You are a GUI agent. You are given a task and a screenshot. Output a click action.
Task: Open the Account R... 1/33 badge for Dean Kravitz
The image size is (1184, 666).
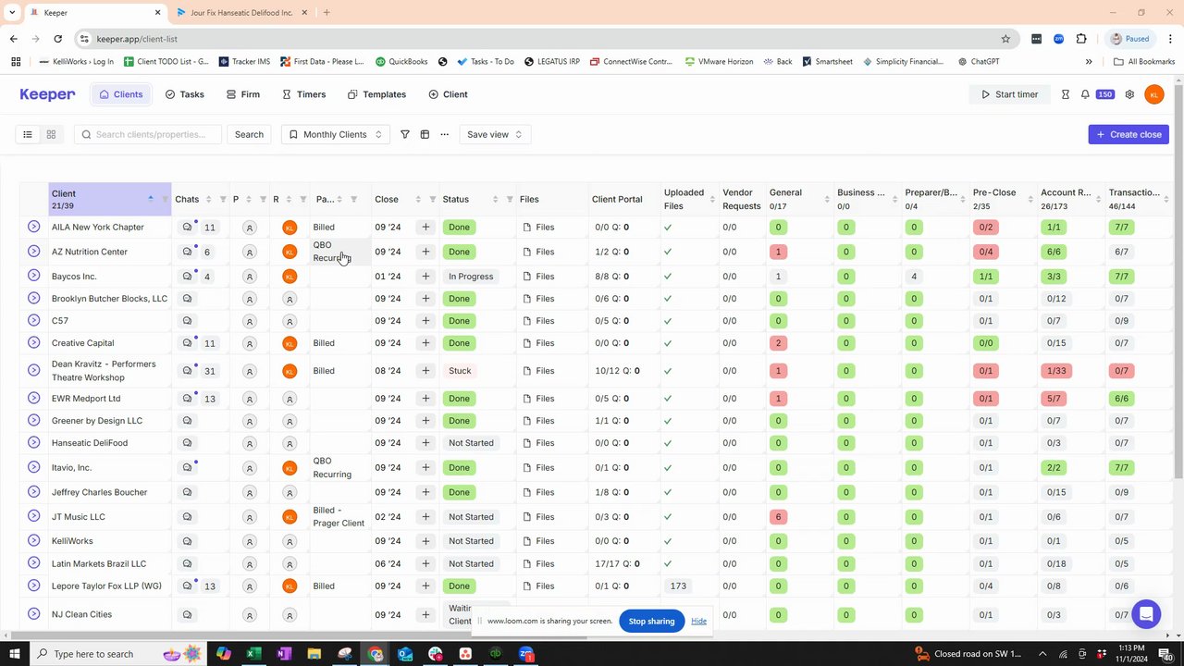coord(1054,371)
